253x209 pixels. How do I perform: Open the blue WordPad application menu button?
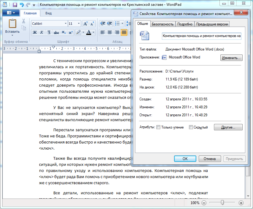pyautogui.click(x=11, y=13)
